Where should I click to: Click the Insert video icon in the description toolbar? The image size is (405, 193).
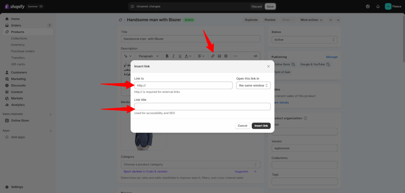tap(225, 56)
